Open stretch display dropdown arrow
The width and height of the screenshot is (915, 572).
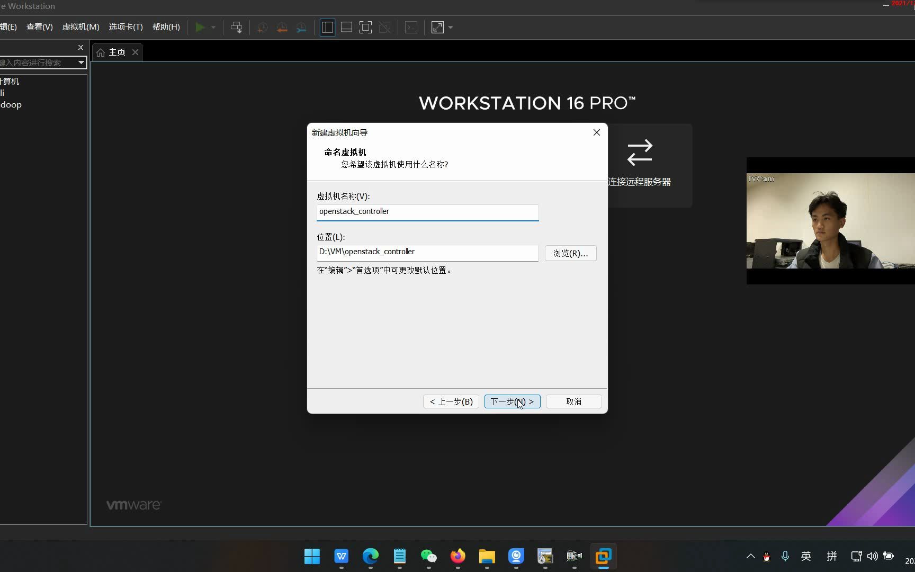(451, 27)
